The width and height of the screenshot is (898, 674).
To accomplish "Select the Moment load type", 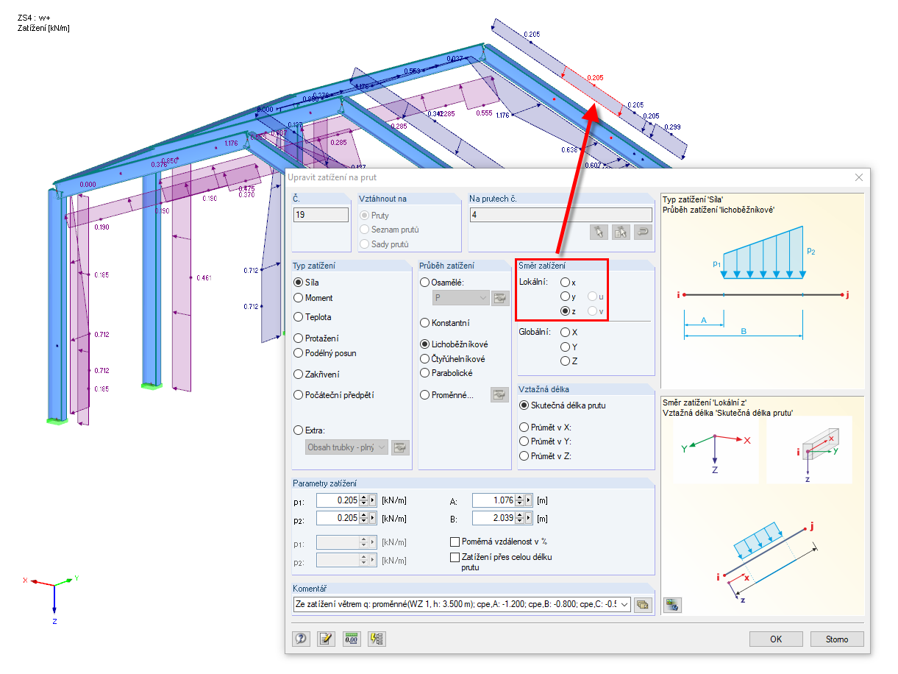I will (x=298, y=298).
